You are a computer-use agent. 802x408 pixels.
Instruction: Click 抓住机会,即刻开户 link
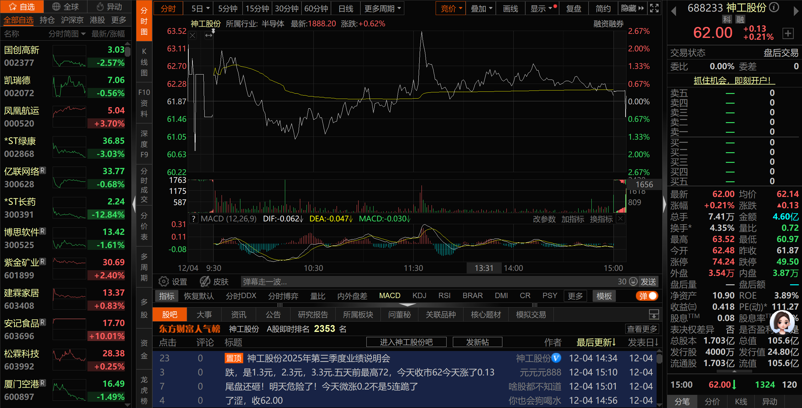pyautogui.click(x=734, y=80)
